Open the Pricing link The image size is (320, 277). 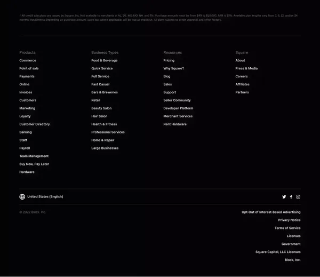click(169, 60)
